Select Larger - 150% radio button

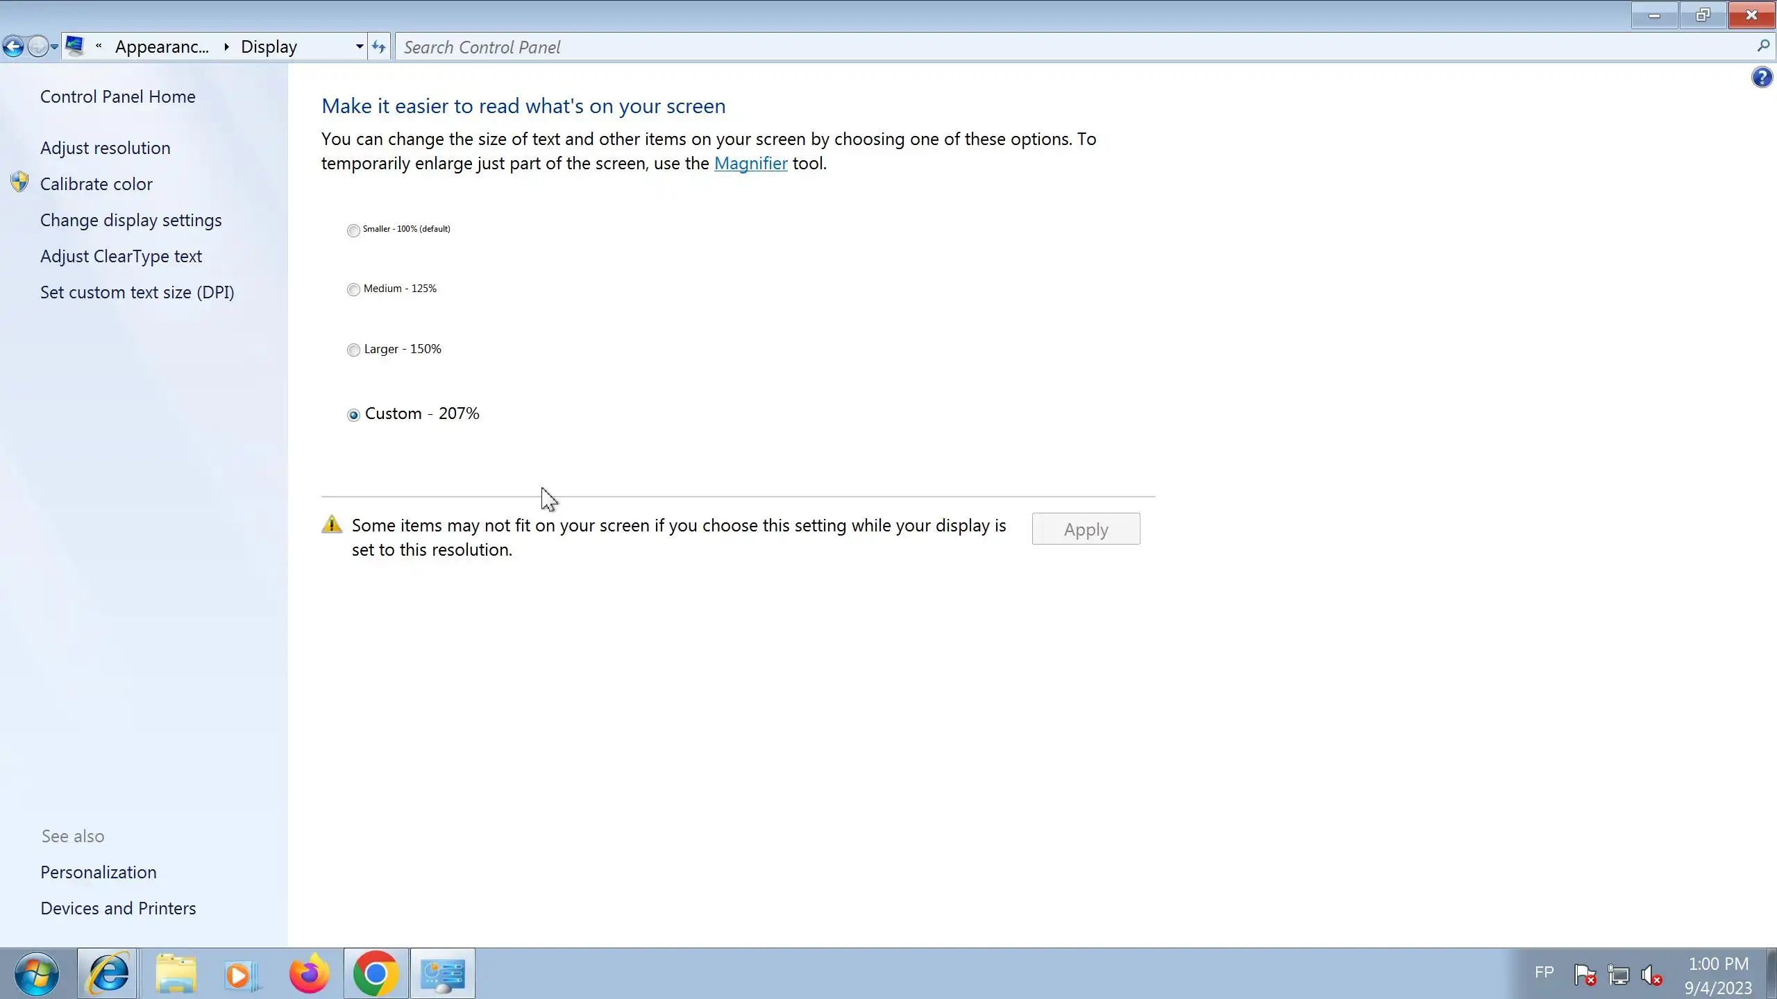tap(353, 350)
